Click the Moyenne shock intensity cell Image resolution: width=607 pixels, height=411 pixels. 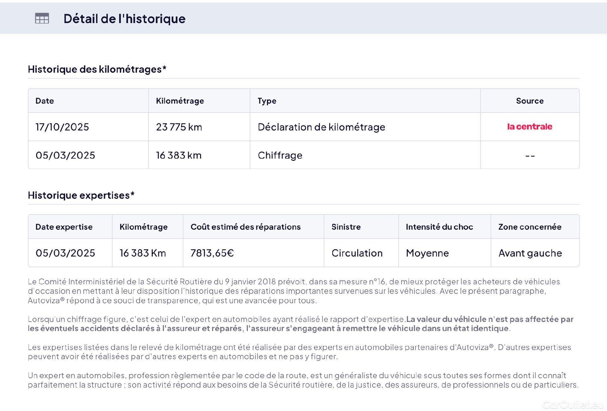tap(427, 253)
